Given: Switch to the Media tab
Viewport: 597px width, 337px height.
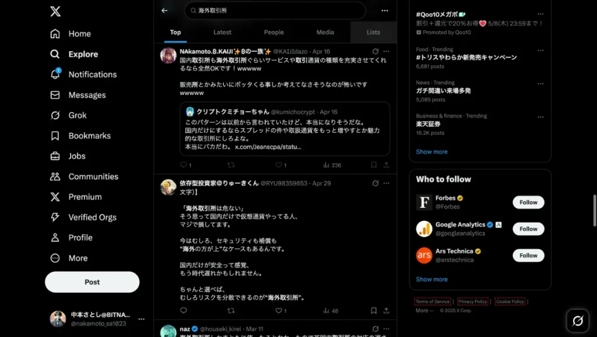Looking at the screenshot, I should (325, 32).
